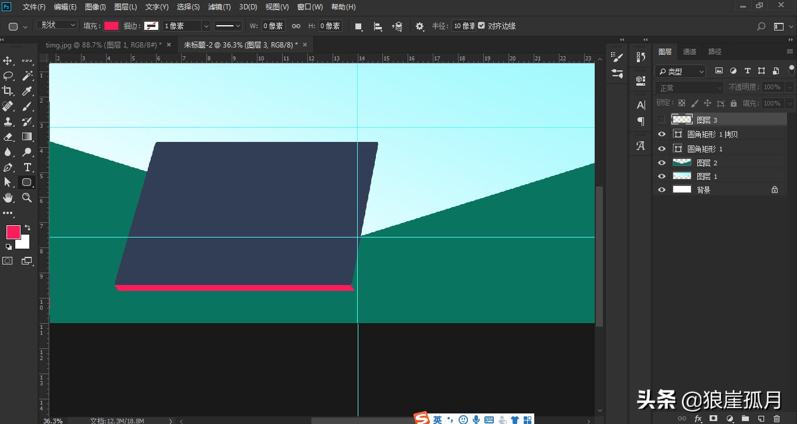Click inside the W width input field
The width and height of the screenshot is (797, 424).
click(273, 25)
